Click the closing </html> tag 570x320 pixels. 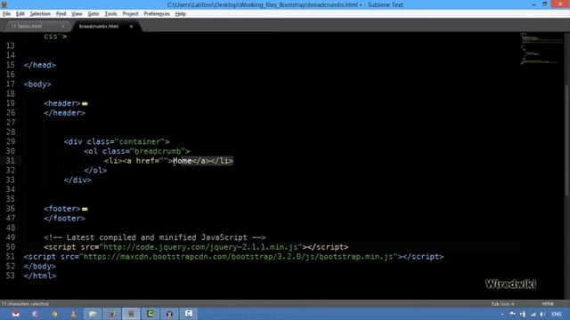coord(40,276)
